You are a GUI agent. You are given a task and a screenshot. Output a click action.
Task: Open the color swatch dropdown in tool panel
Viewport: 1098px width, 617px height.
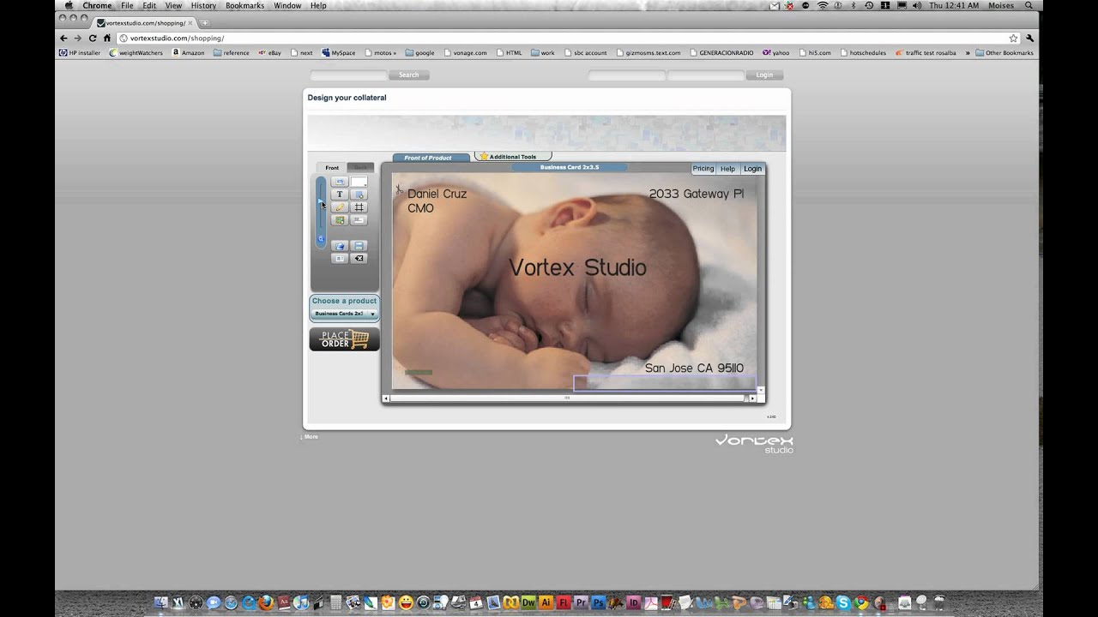coord(359,182)
